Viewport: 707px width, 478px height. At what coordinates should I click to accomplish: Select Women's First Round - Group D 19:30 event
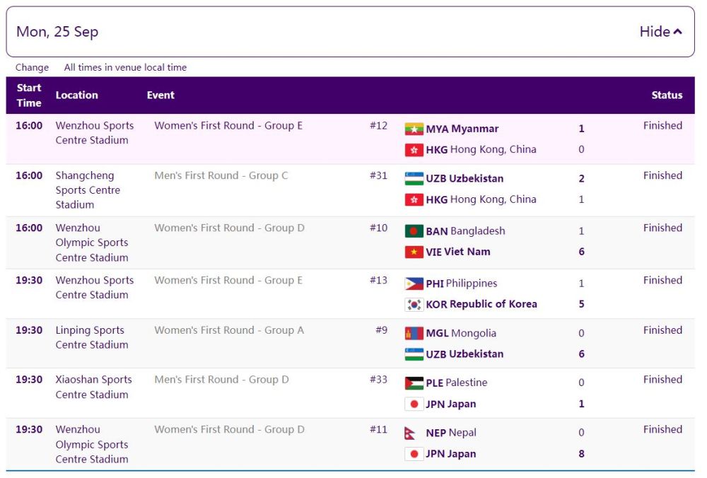point(229,430)
